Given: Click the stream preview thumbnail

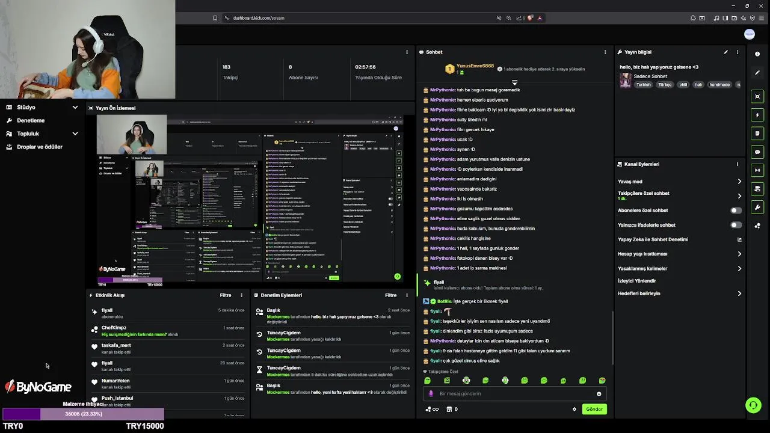Looking at the screenshot, I should pyautogui.click(x=251, y=200).
